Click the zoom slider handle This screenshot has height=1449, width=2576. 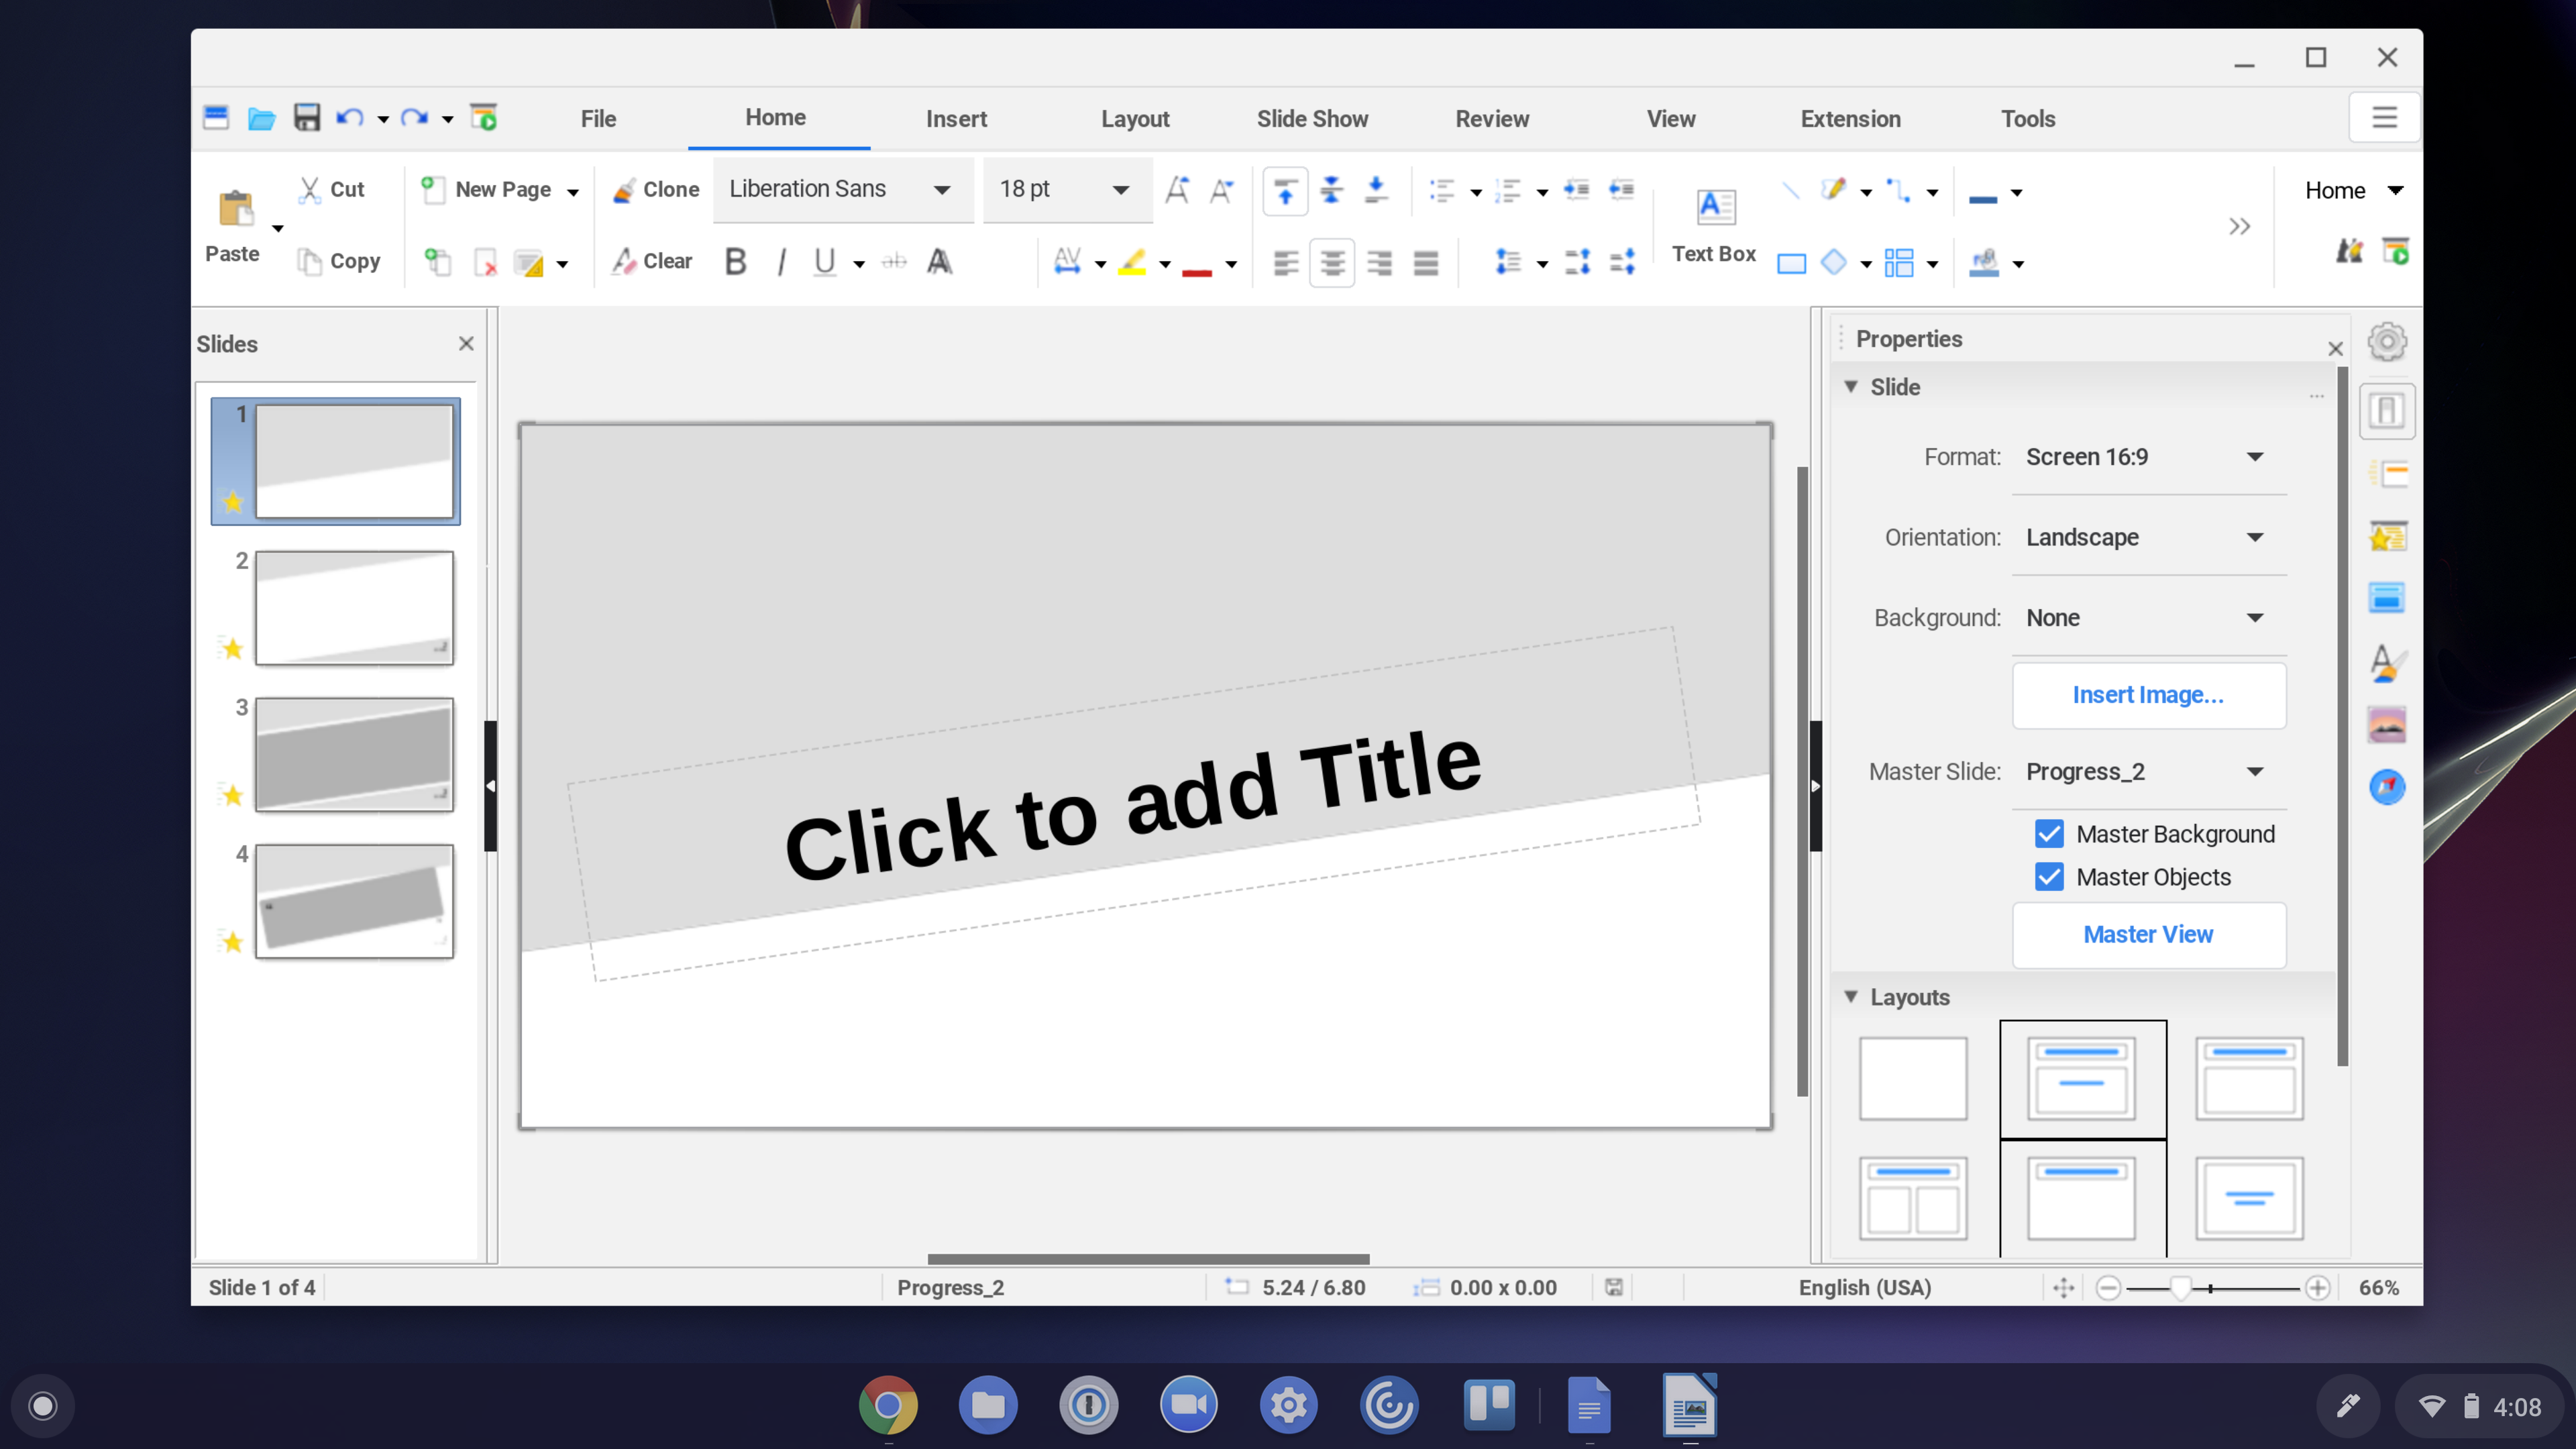coord(2181,1288)
